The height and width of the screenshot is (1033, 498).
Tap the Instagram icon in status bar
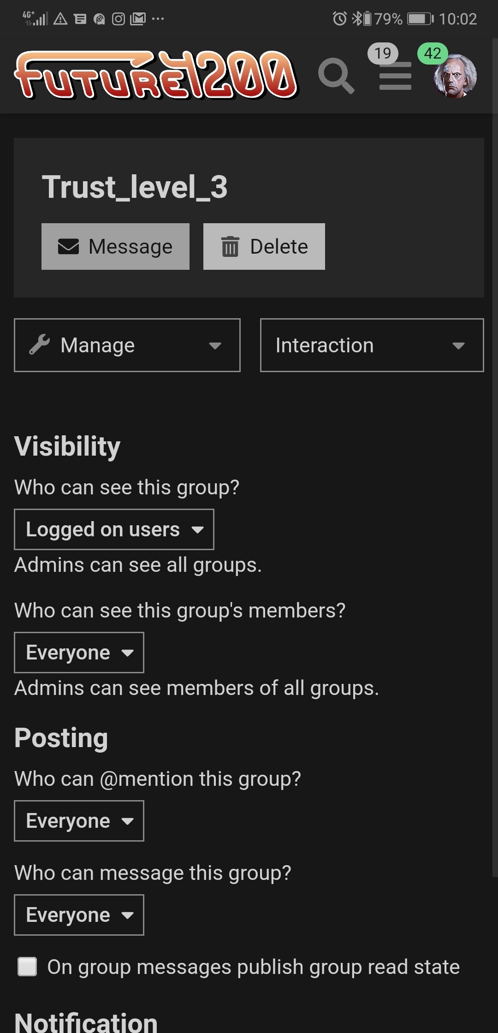[119, 19]
